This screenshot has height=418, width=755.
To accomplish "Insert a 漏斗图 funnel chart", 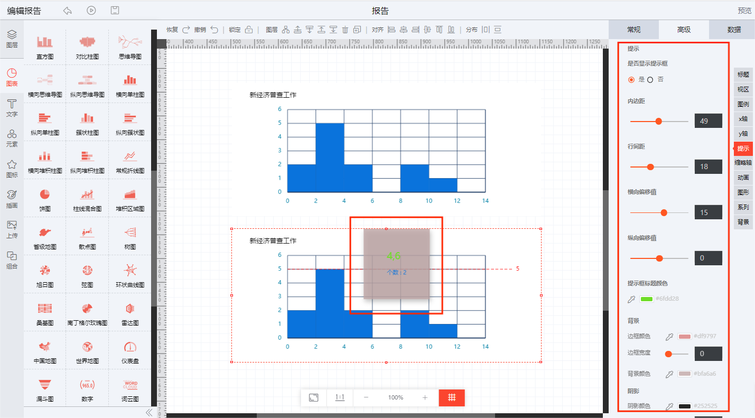I will [x=45, y=391].
